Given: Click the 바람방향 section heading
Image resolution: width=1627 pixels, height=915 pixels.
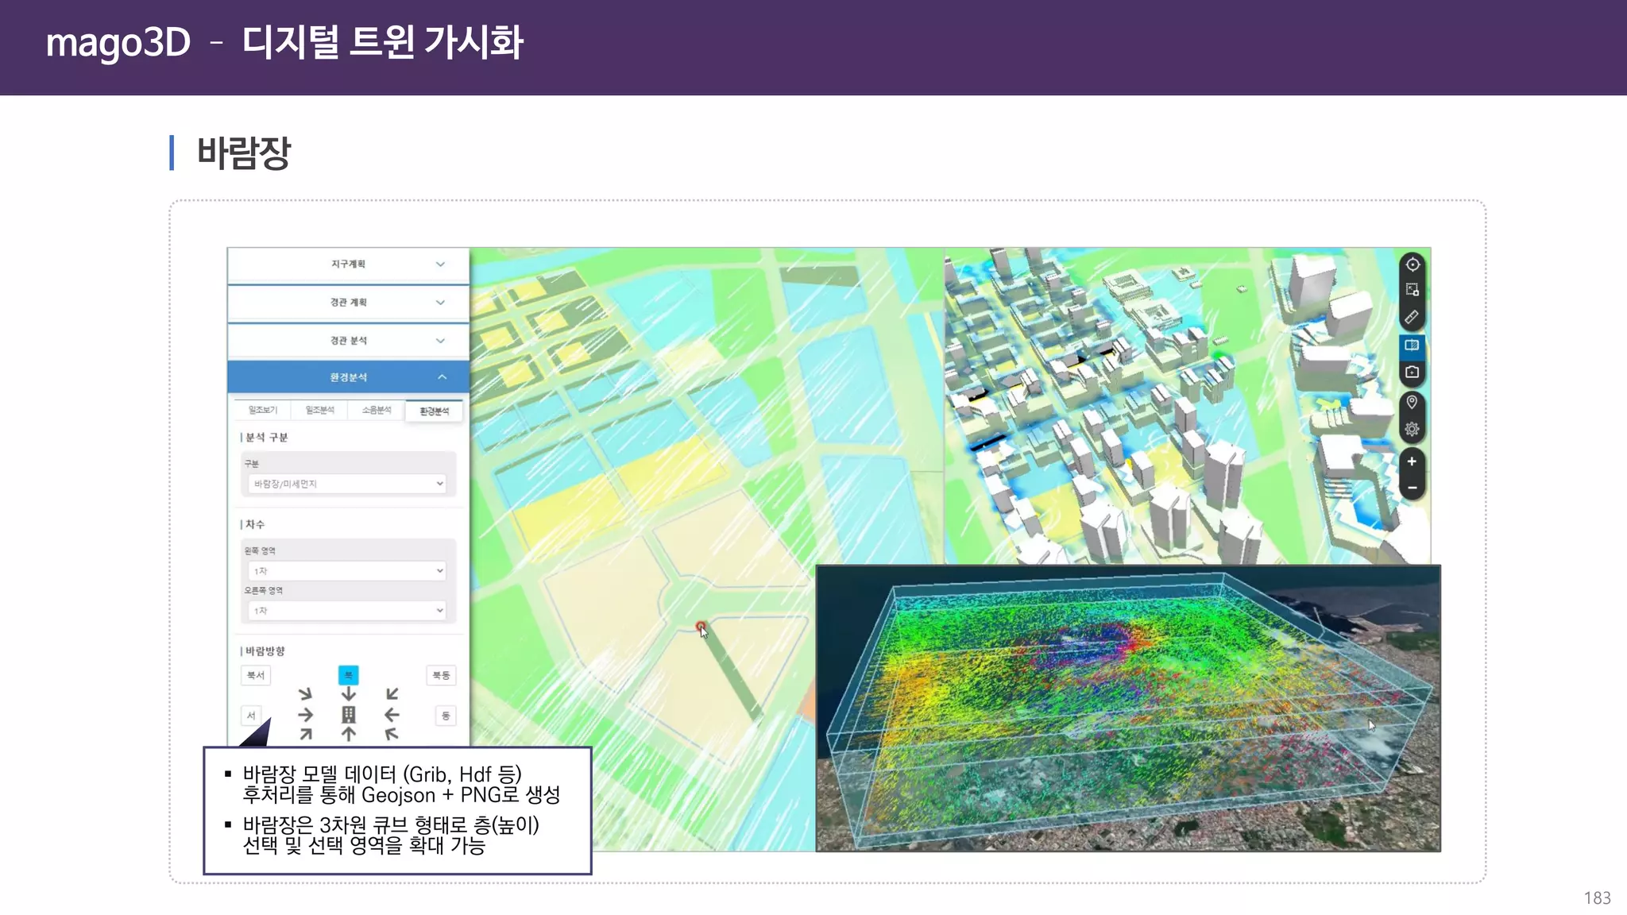Looking at the screenshot, I should [265, 651].
